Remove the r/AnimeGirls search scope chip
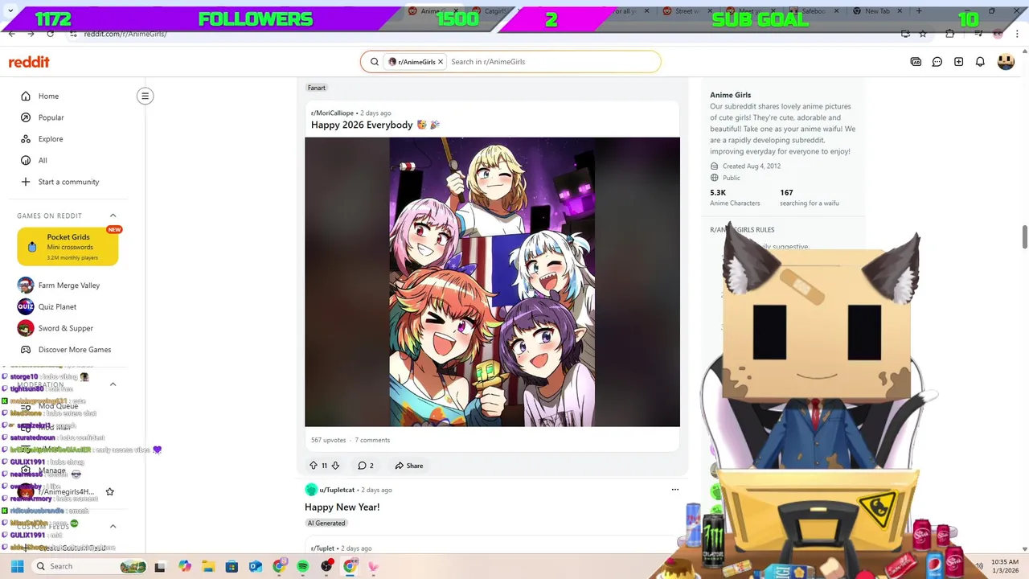This screenshot has width=1029, height=579. coord(441,62)
